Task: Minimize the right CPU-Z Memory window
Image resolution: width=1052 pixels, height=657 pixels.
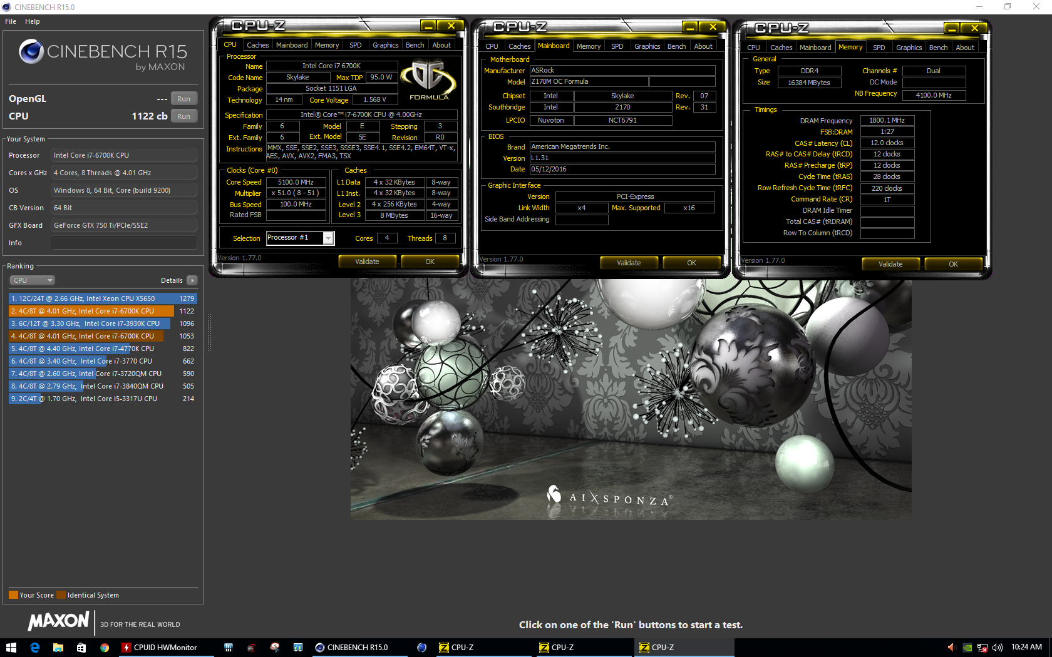Action: (x=952, y=28)
